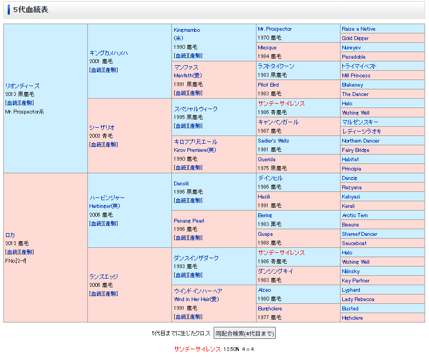Open Principia link

(352, 168)
